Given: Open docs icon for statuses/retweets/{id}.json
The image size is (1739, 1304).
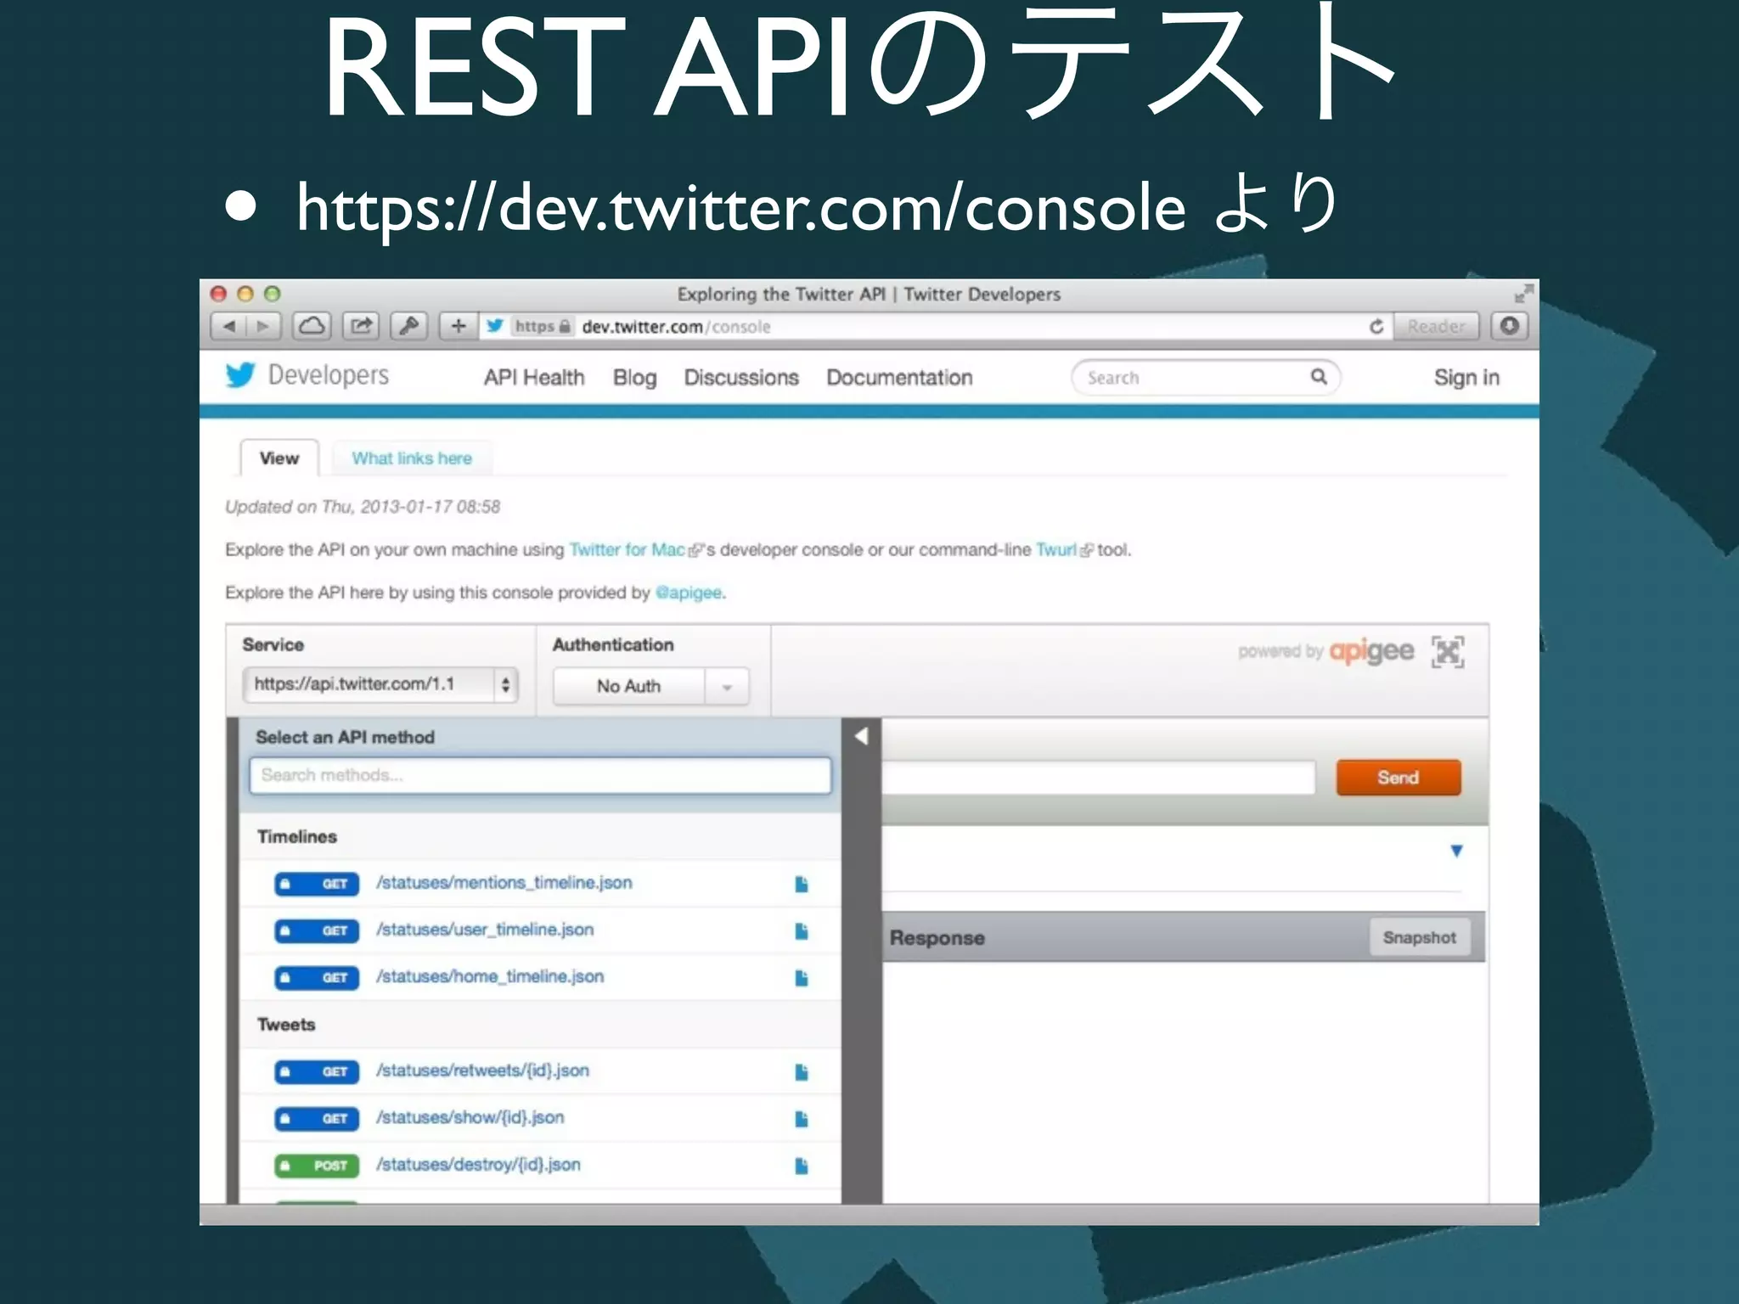Looking at the screenshot, I should coord(801,1072).
